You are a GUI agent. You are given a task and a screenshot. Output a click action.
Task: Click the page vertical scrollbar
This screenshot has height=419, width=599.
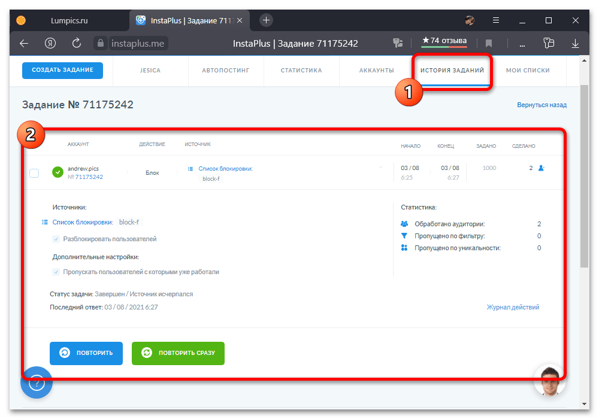pyautogui.click(x=584, y=180)
